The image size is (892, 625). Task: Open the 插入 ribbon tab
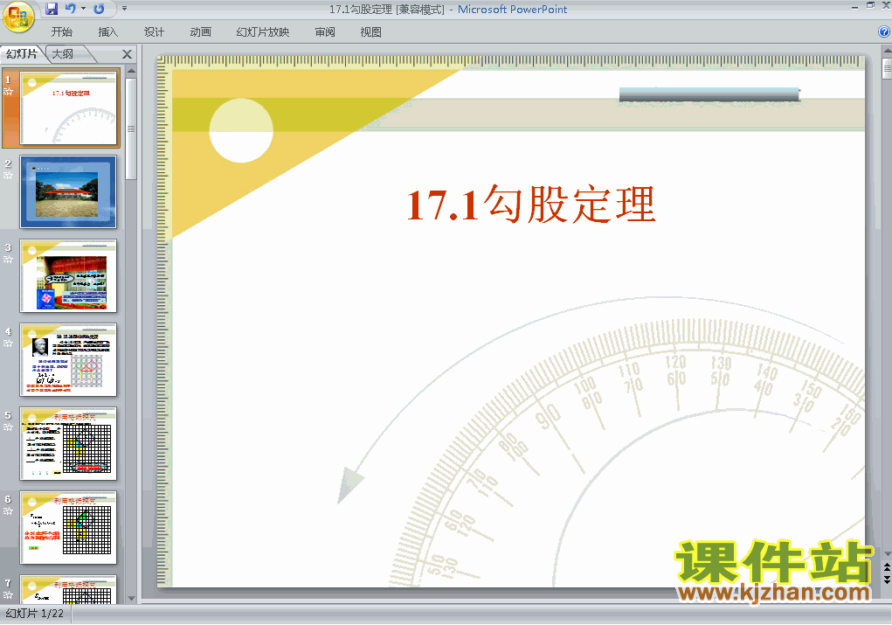[x=107, y=31]
